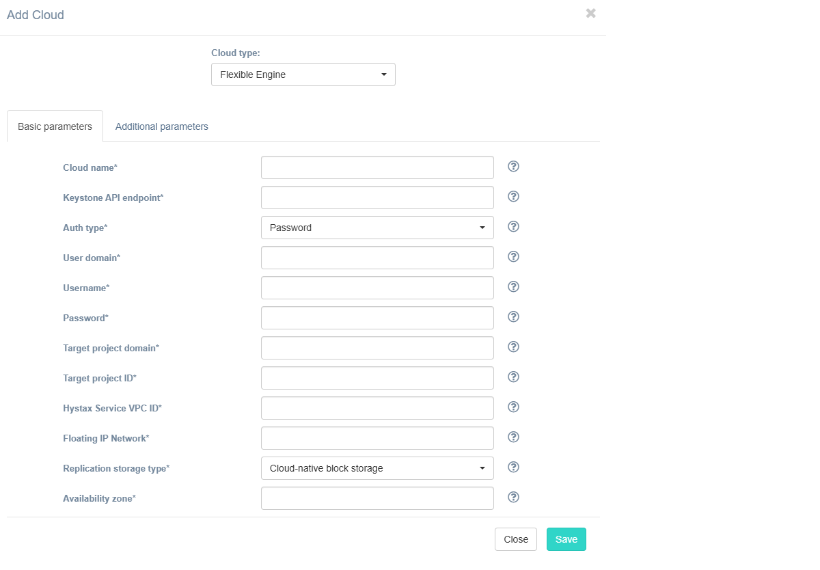
Task: Click help icon beside Username field
Action: tap(514, 287)
